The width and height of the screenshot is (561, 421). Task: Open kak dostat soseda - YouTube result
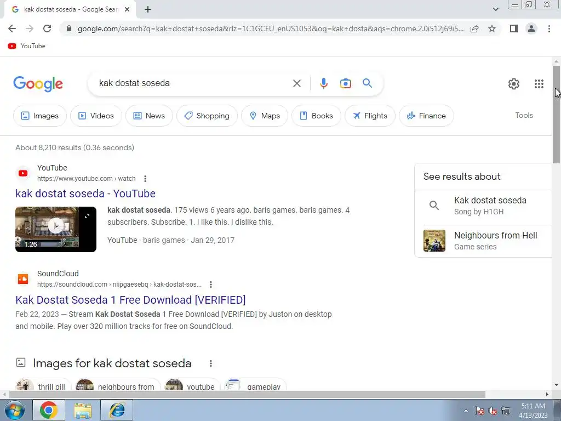(85, 194)
